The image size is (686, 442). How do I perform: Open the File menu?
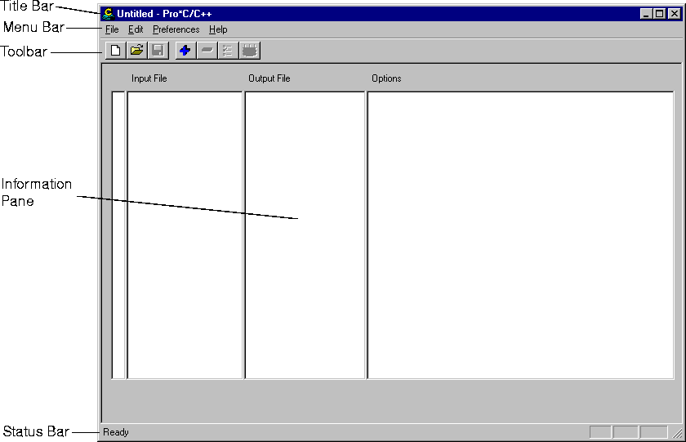pos(112,29)
